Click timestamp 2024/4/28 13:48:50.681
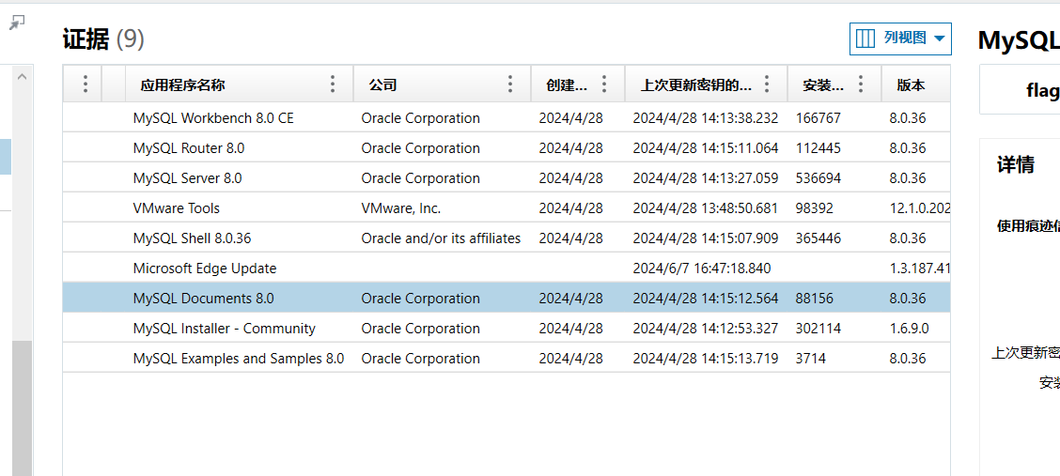 705,208
